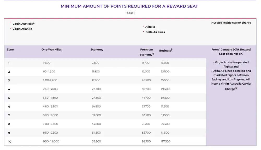
Task: Select Zone 10 business value 127,500
Action: pyautogui.click(x=165, y=141)
